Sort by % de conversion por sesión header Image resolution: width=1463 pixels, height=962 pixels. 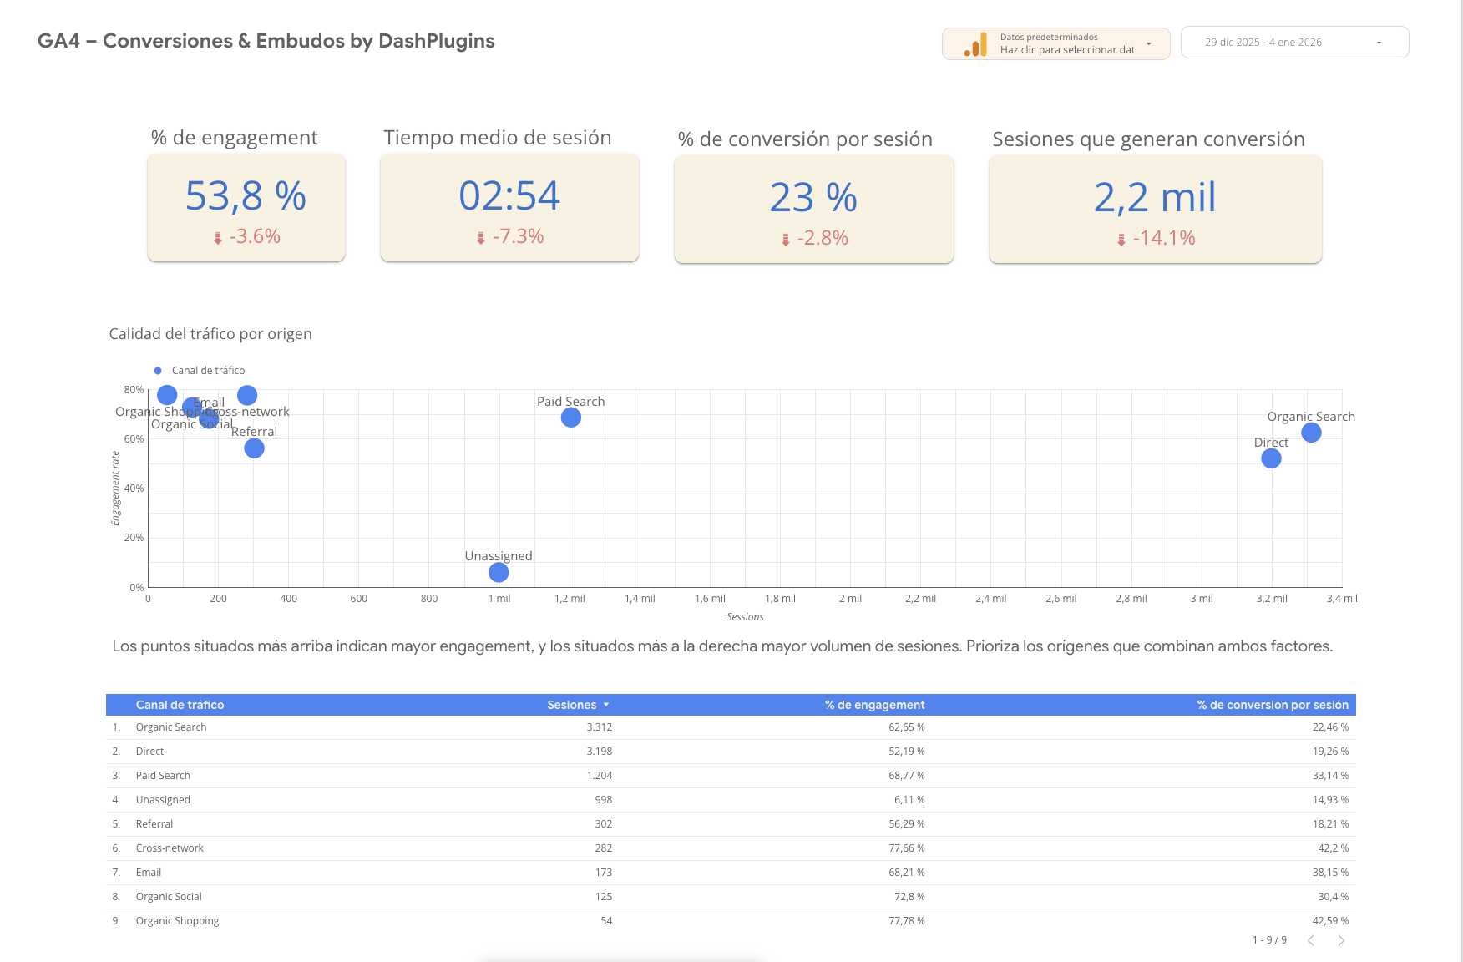pos(1272,705)
